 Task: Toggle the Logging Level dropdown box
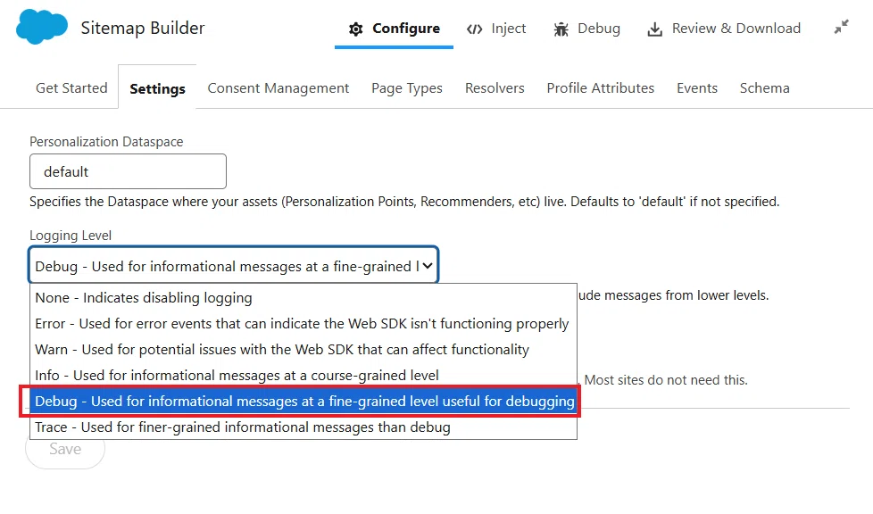[233, 265]
